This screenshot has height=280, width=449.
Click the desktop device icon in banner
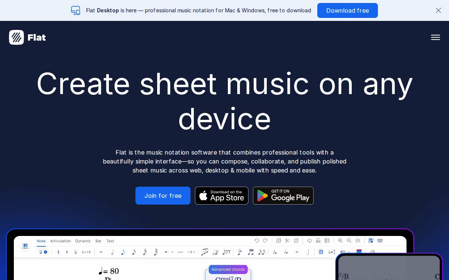coord(76,10)
